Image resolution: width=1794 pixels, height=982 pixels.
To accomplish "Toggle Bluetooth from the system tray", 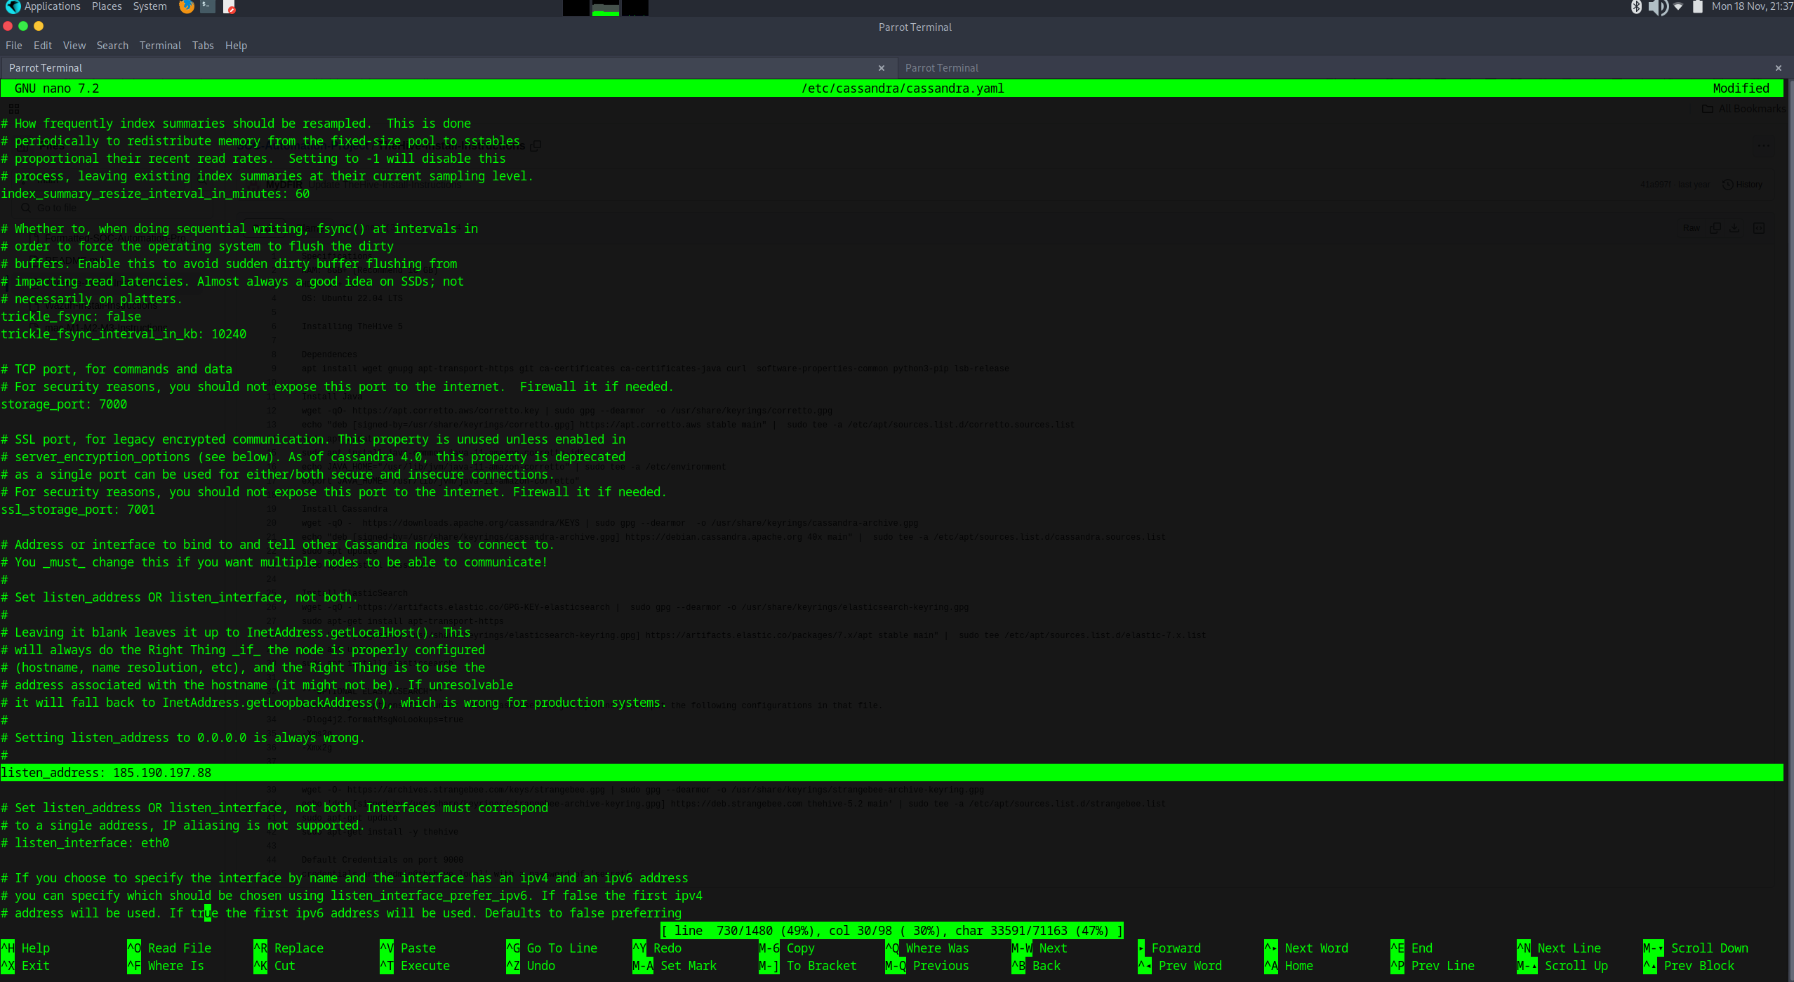I will 1636,7.
